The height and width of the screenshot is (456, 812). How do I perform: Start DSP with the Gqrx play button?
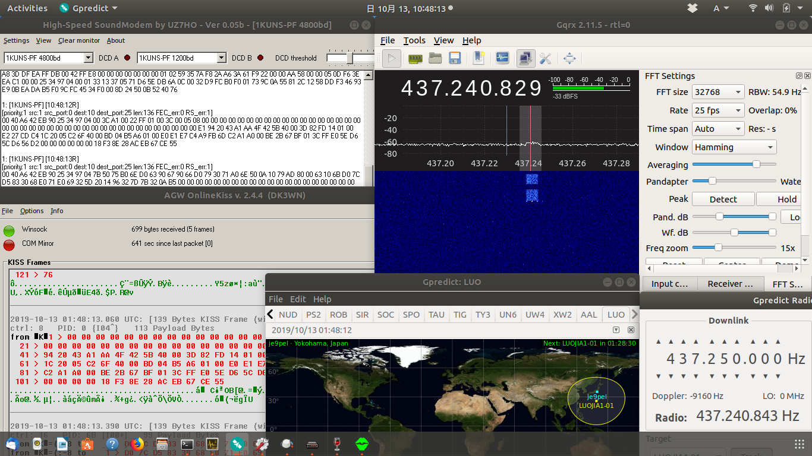pos(391,58)
